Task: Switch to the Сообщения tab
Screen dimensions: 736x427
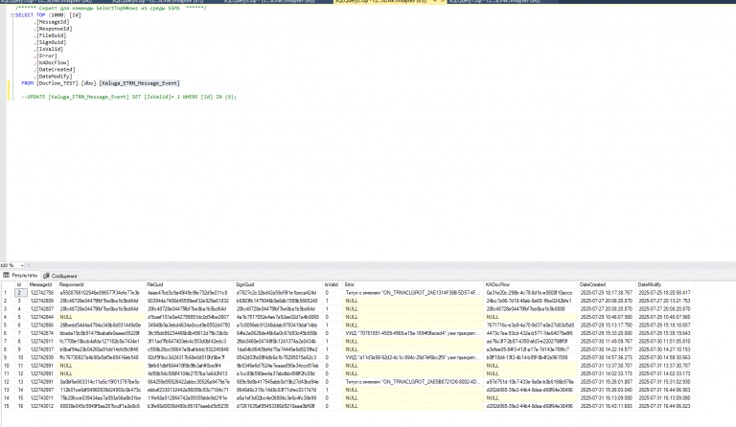Action: click(x=60, y=276)
